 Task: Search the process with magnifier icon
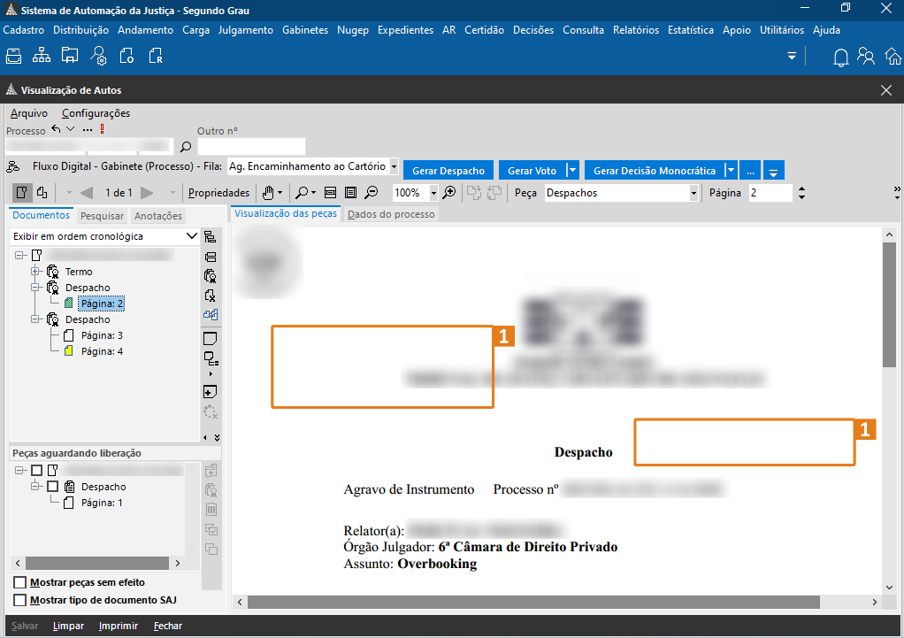(186, 147)
